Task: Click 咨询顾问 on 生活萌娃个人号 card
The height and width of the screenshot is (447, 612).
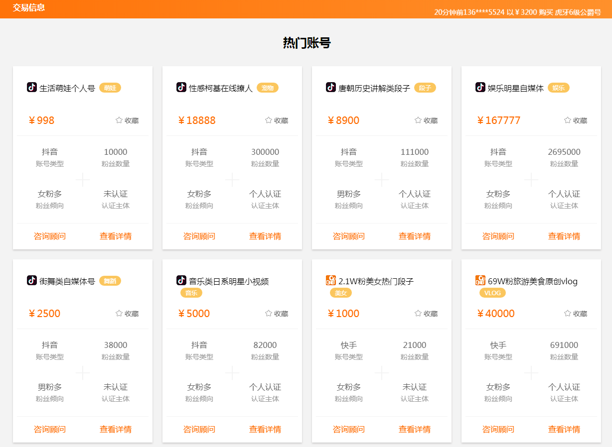Action: coord(50,236)
